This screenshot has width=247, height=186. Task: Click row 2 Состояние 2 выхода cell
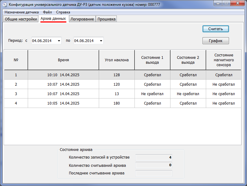click(188, 84)
